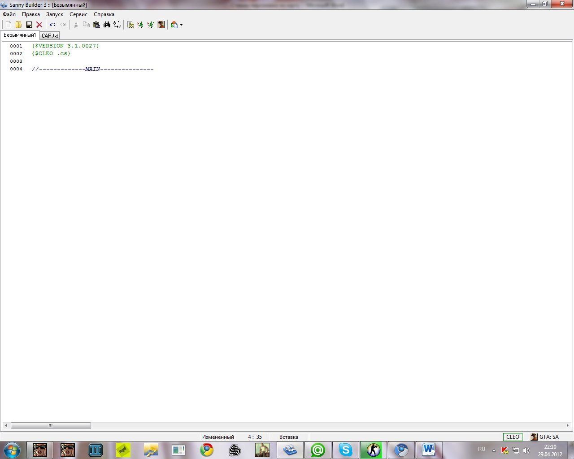
Task: Click the {$CLEO .cs} directive line
Action: 51,53
